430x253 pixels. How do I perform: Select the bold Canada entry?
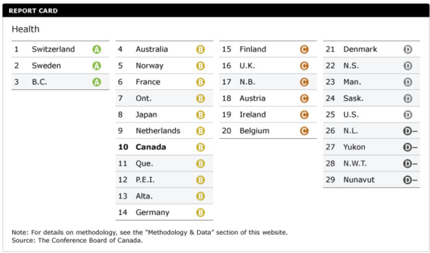[x=150, y=147]
